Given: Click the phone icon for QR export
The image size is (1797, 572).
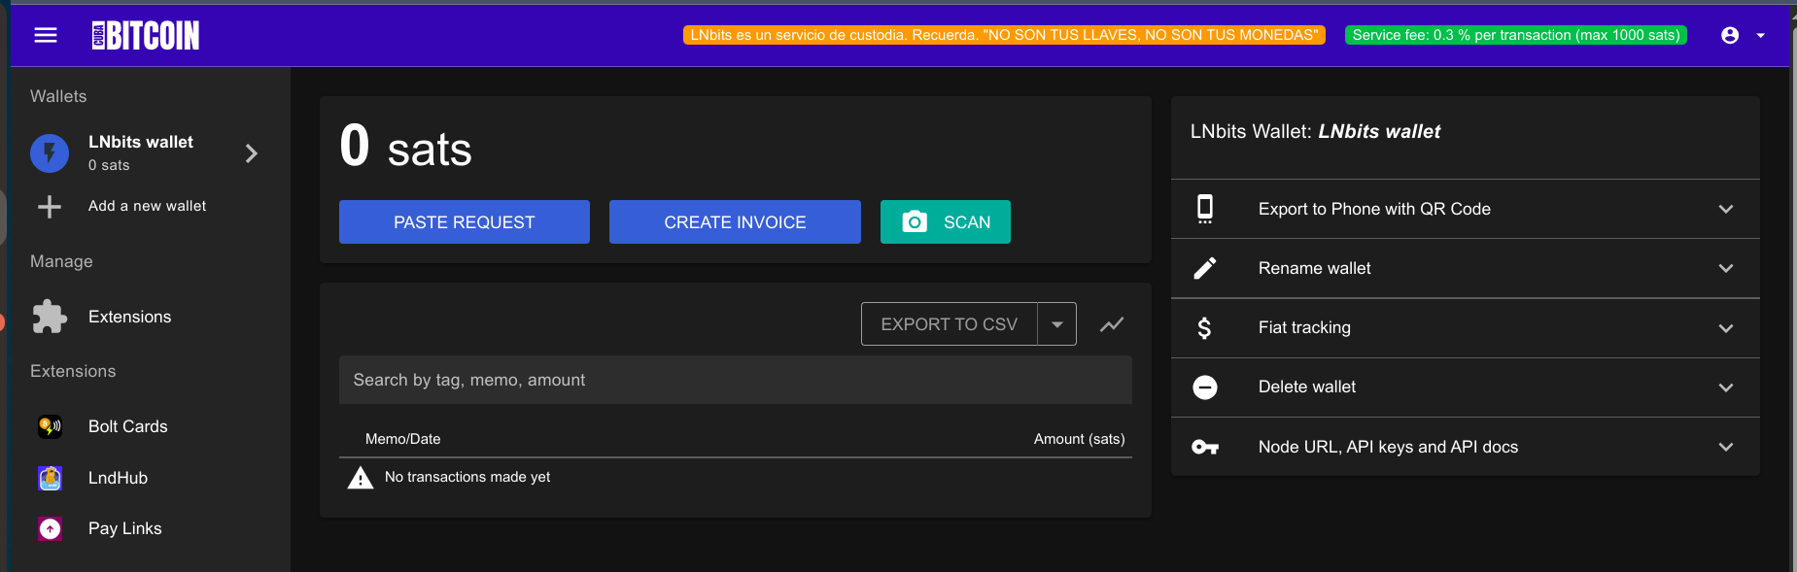Looking at the screenshot, I should [1205, 209].
